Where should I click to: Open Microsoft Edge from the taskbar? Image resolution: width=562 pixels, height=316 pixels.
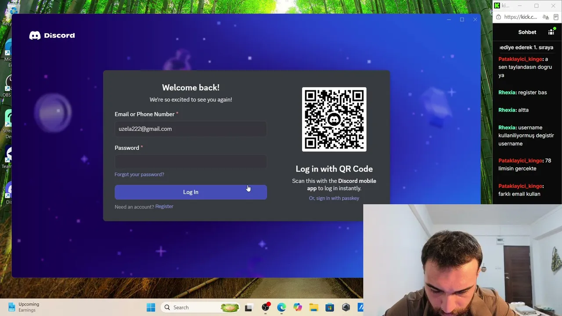281,307
